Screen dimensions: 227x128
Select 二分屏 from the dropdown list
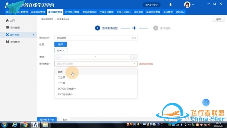[x=96, y=78]
